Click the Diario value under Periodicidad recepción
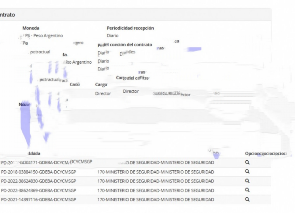 (113, 36)
